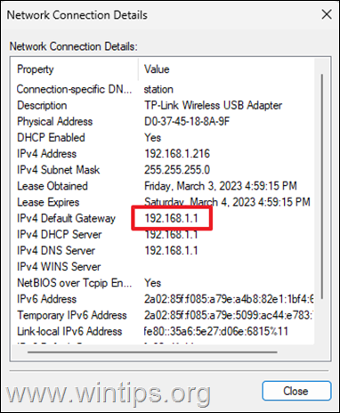Click the IPv4 DNS Server row
The height and width of the screenshot is (413, 340).
(x=162, y=251)
